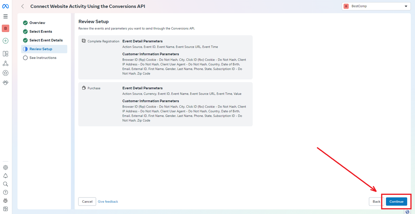The height and width of the screenshot is (214, 415).
Task: Click the Review Setup heading
Action: pyautogui.click(x=93, y=22)
